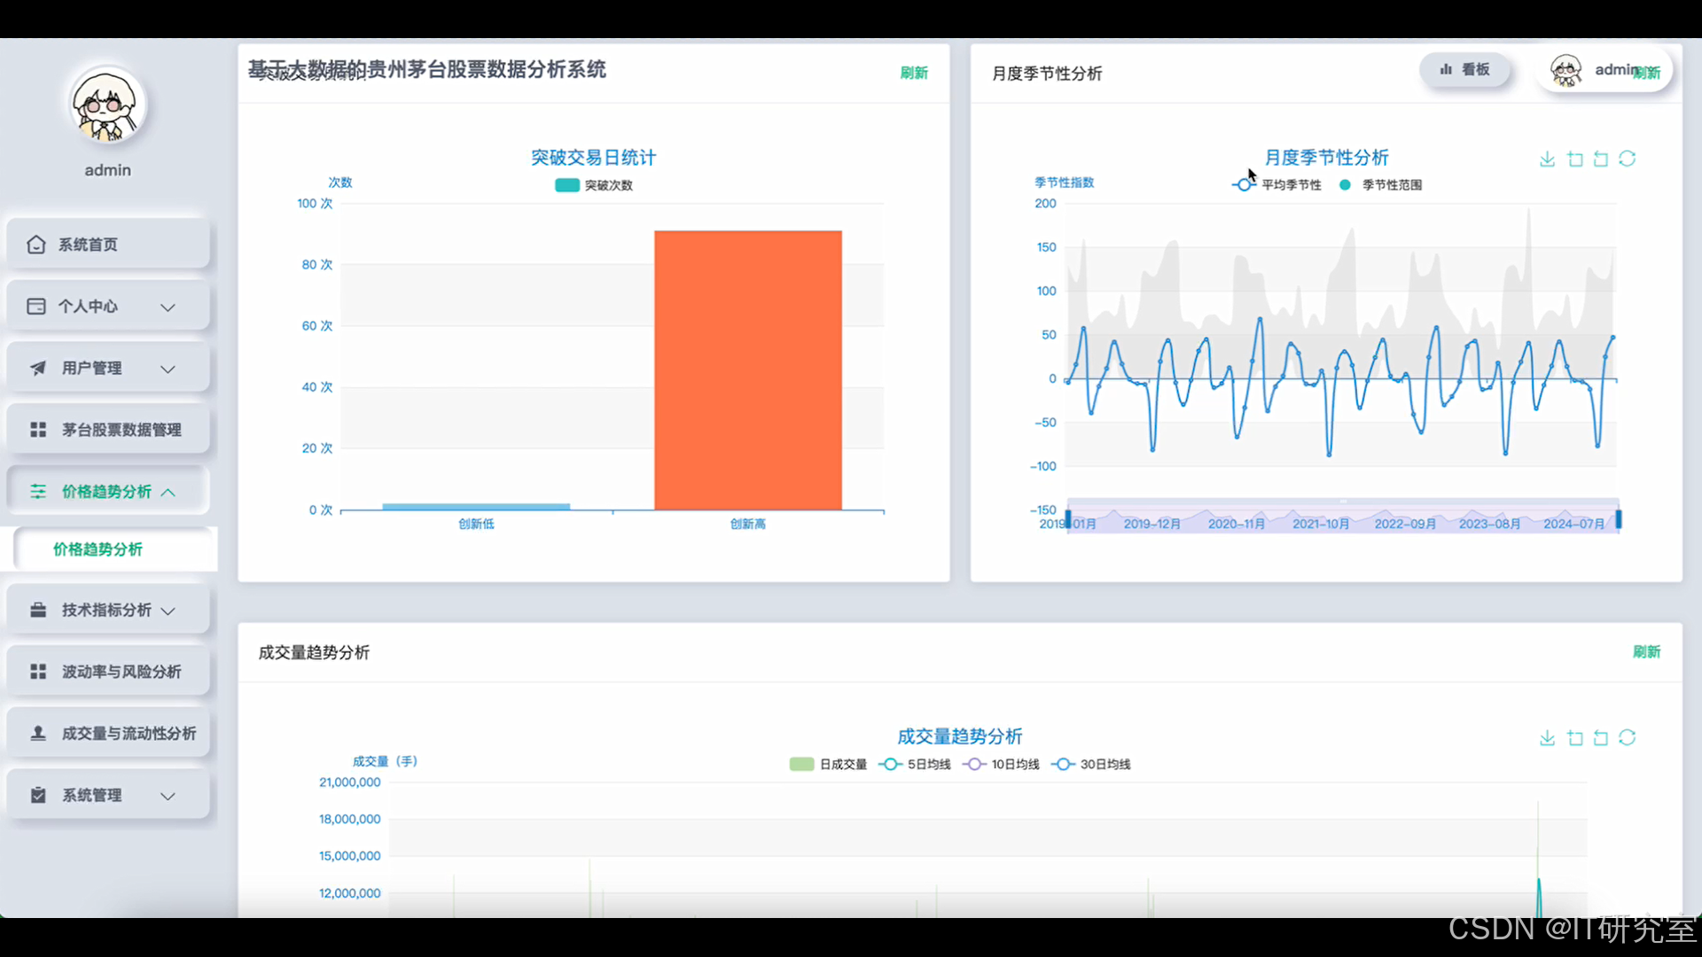
Task: Open the 系统首页 menu item
Action: 108,245
